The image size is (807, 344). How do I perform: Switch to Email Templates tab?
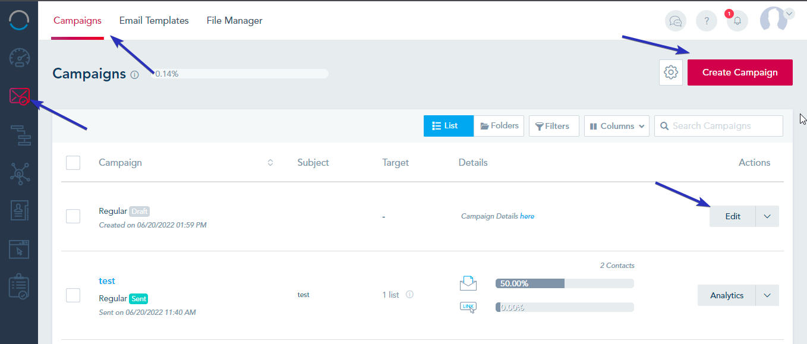pos(154,20)
